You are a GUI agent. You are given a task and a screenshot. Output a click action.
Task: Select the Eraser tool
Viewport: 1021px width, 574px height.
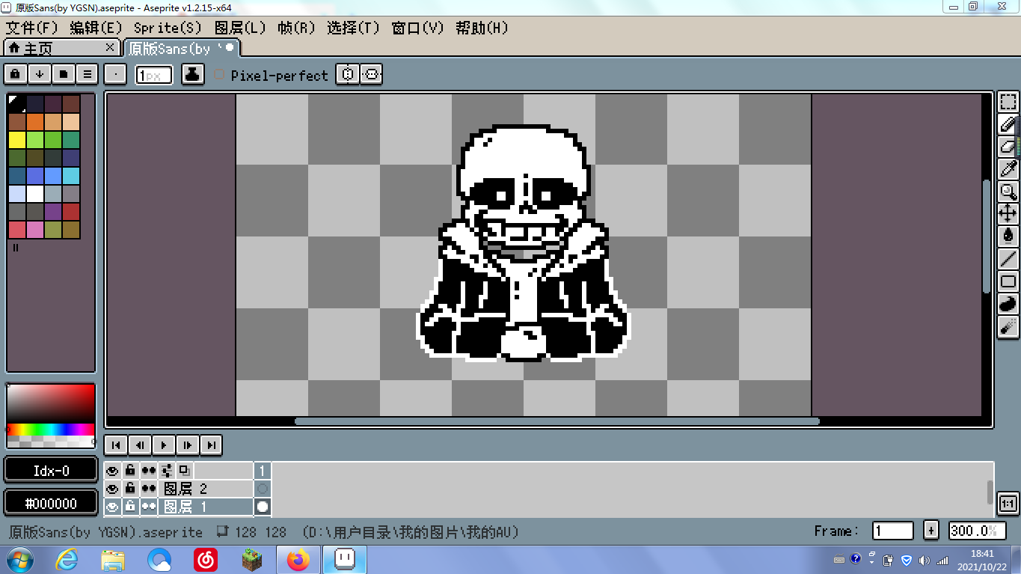click(x=1008, y=147)
